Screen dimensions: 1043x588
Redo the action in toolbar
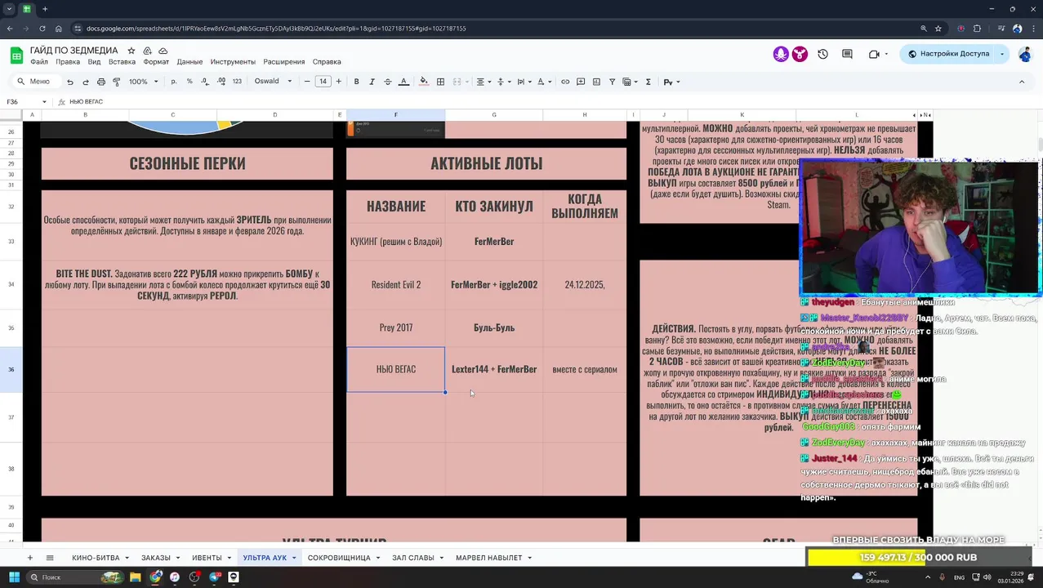click(86, 82)
